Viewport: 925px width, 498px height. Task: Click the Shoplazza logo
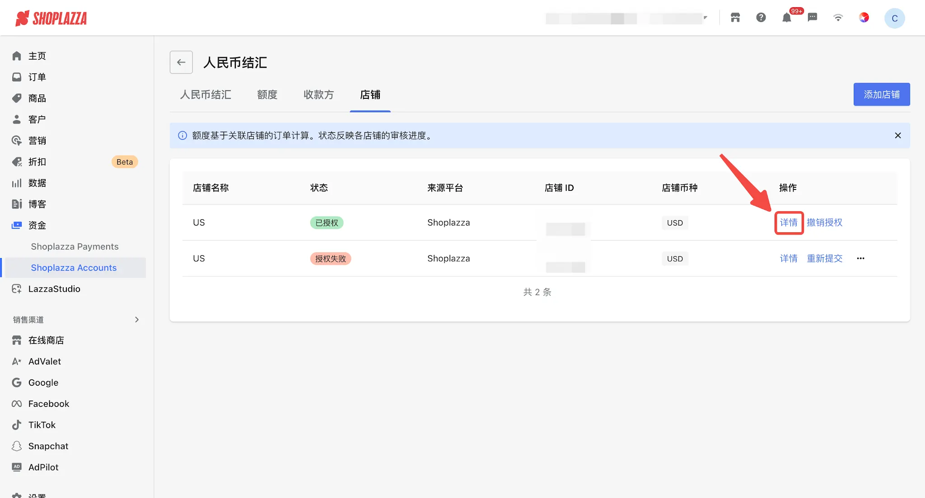[51, 18]
